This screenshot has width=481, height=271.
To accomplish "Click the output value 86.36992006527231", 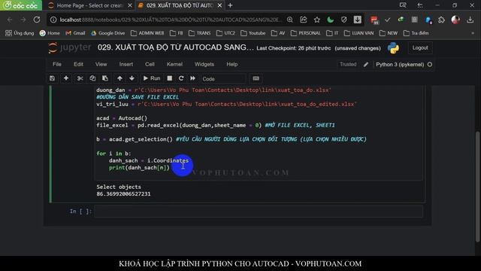I will [x=123, y=194].
